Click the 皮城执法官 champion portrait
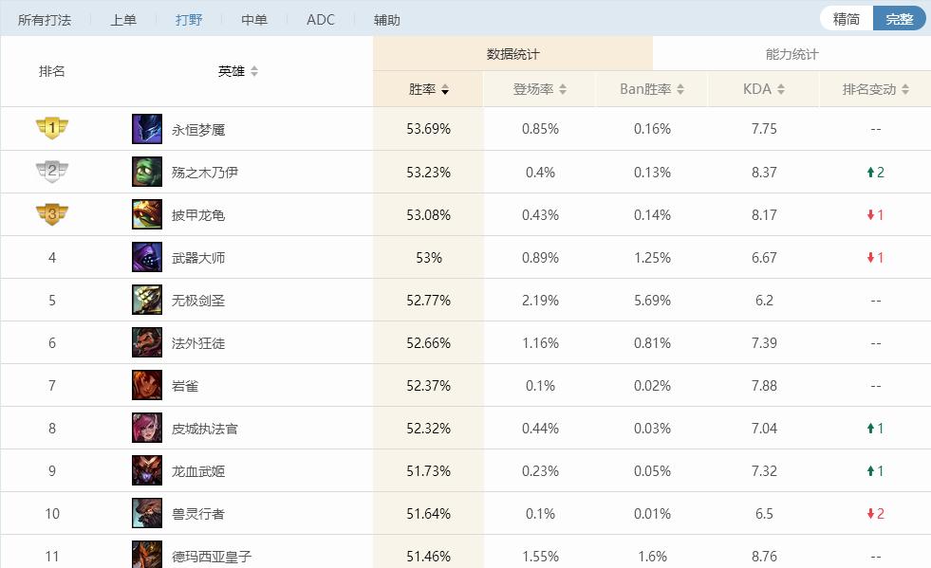The image size is (931, 568). [147, 428]
